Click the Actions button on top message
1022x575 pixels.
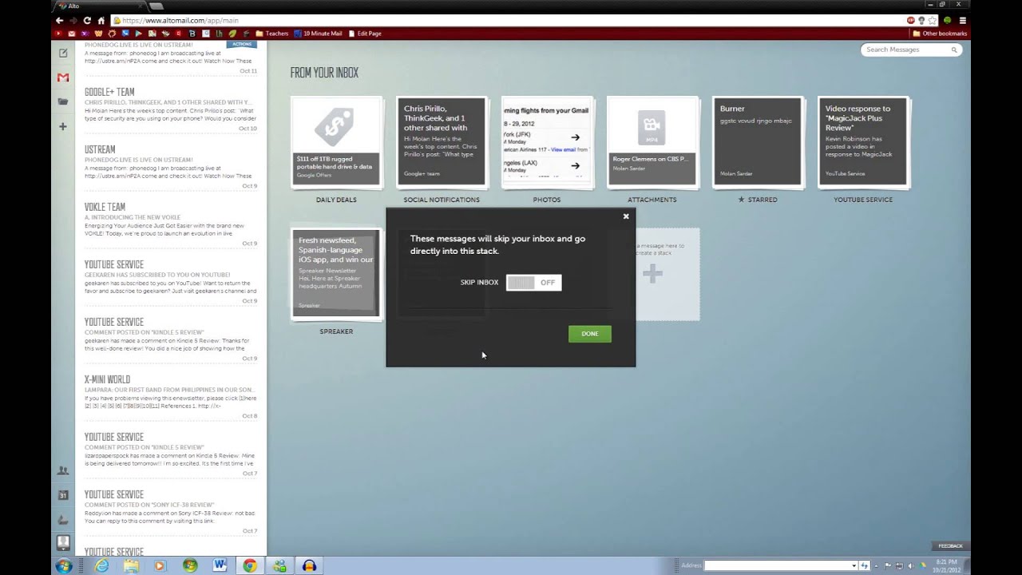coord(242,45)
